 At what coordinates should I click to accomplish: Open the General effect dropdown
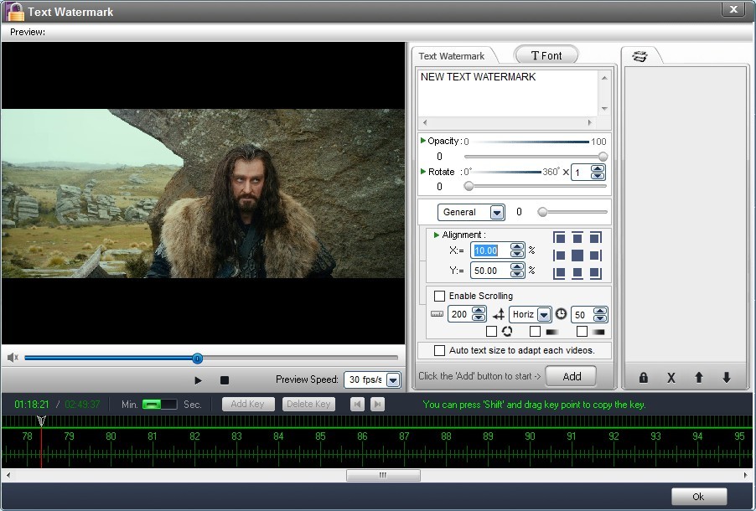[497, 212]
